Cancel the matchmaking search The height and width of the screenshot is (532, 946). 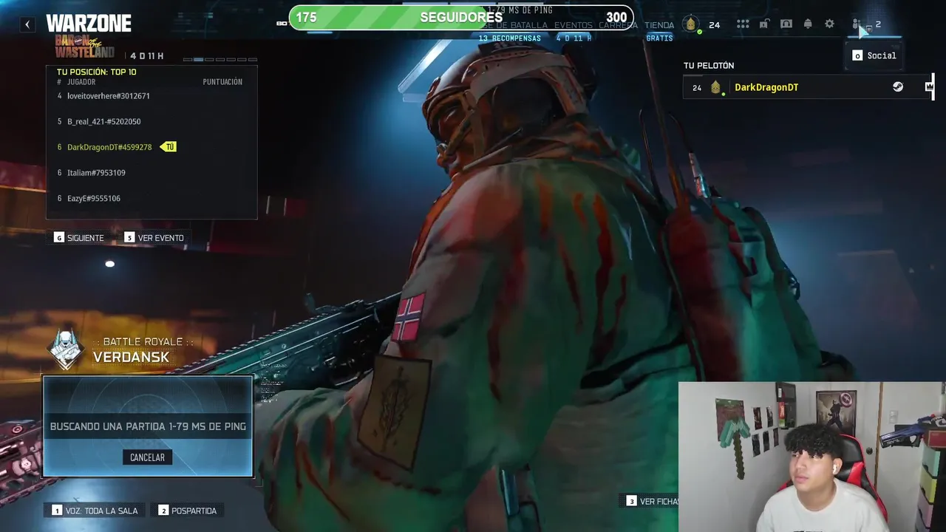click(x=147, y=457)
